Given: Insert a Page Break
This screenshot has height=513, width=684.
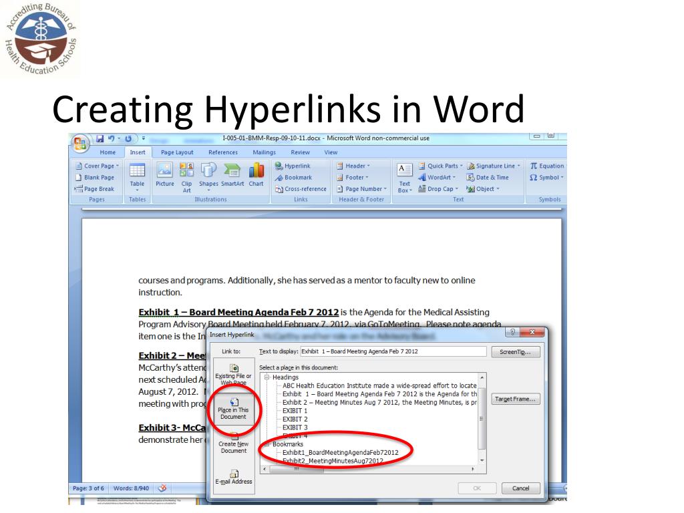Looking at the screenshot, I should click(95, 189).
